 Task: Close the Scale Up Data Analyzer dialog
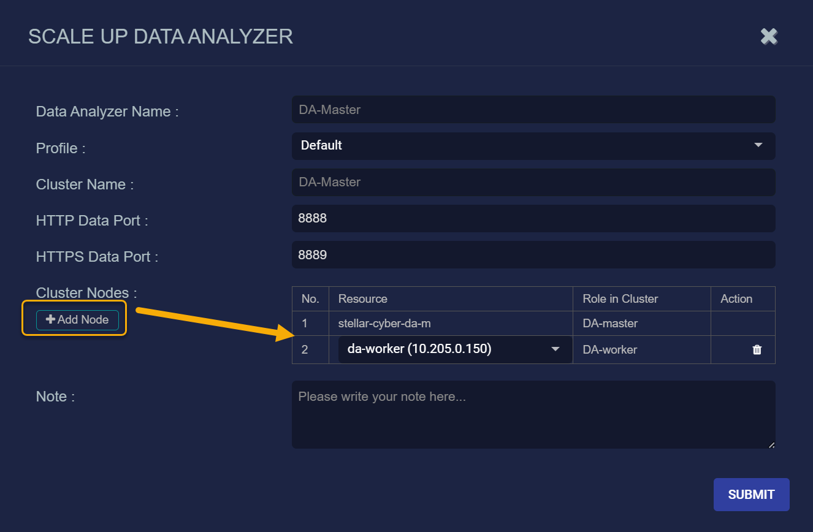(768, 37)
